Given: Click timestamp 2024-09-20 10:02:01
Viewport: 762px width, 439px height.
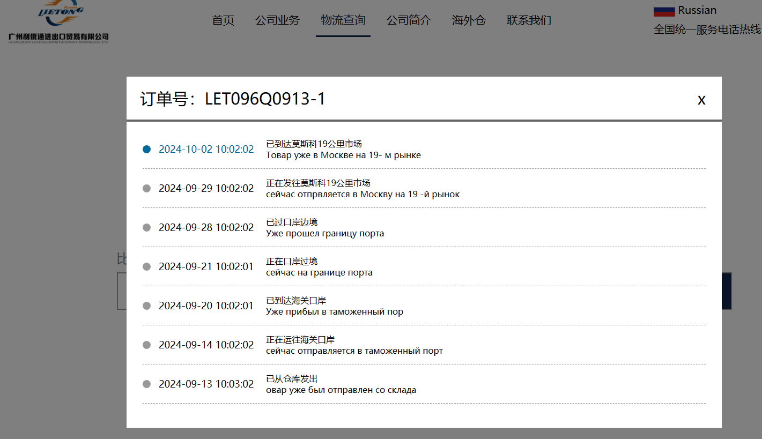Looking at the screenshot, I should pos(206,306).
